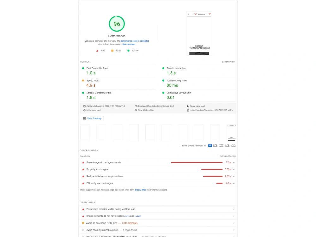Viewport: 316px width, 237px height.
Task: Click 'Captured at Aug 24, 2022' text
Action: coord(106,106)
